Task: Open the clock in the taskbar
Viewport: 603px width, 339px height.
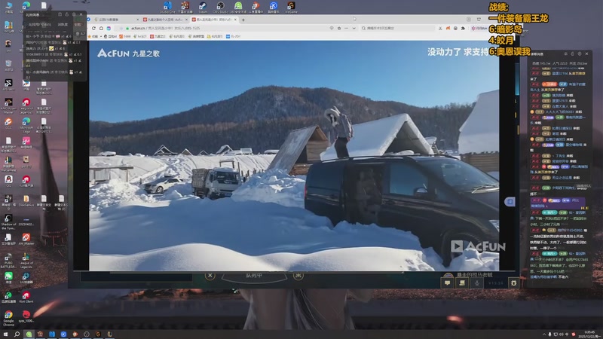Action: 589,334
